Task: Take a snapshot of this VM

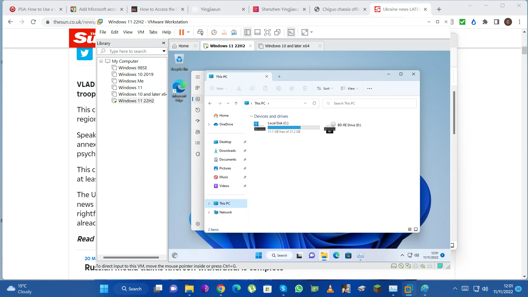Action: (214, 32)
